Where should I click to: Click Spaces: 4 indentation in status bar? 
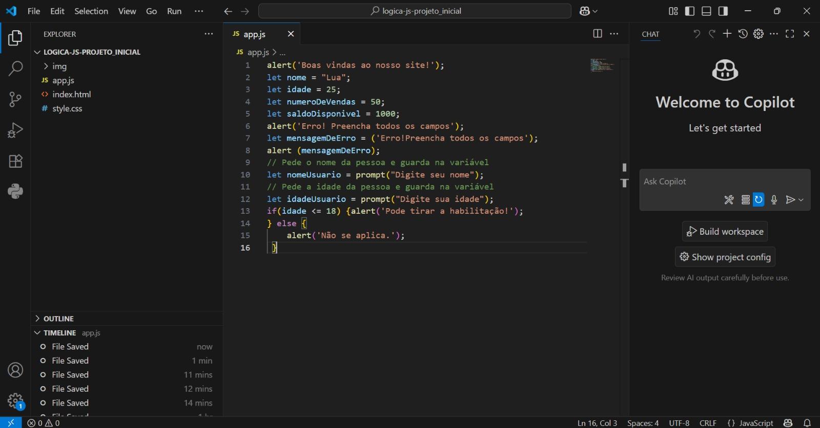point(643,423)
